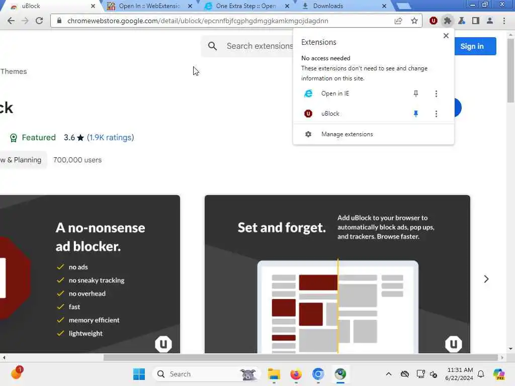
Task: Click the vertical page scrollbar
Action: (x=510, y=70)
